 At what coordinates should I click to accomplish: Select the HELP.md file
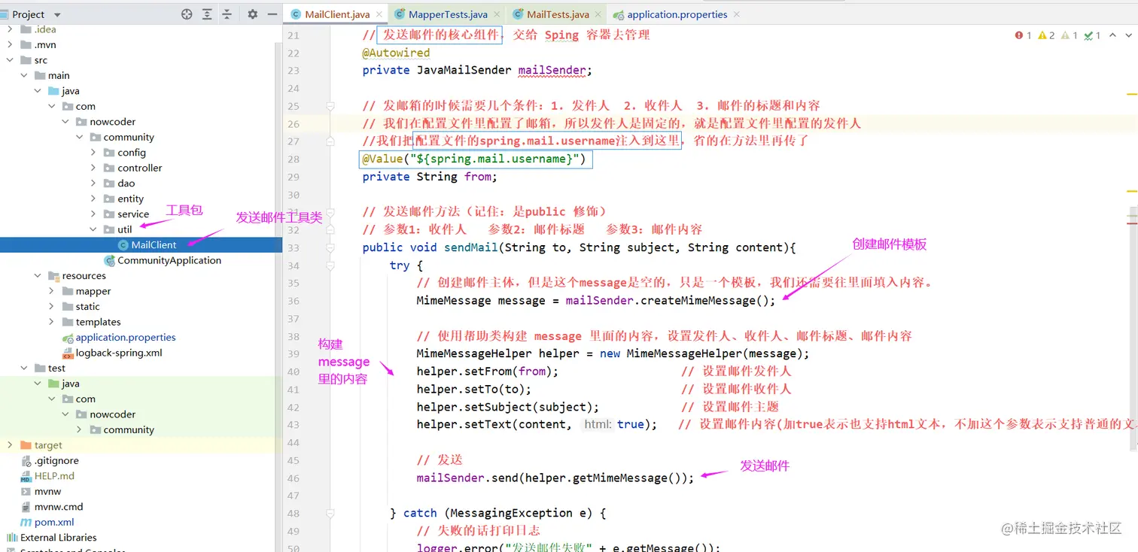click(x=53, y=476)
